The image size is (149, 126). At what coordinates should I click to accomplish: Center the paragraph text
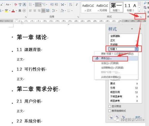tap(35, 11)
